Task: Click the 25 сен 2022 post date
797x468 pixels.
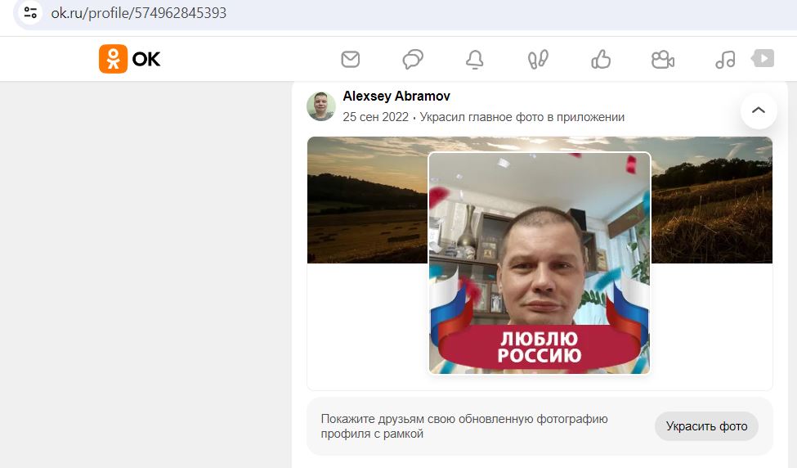Action: (x=376, y=117)
